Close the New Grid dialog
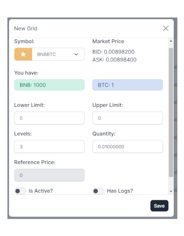Image resolution: width=184 pixels, height=236 pixels. 166,28
